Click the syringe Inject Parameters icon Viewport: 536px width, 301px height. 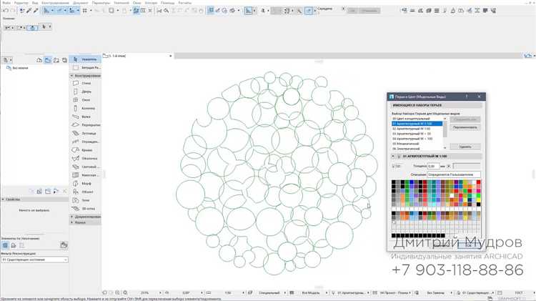coord(36,11)
